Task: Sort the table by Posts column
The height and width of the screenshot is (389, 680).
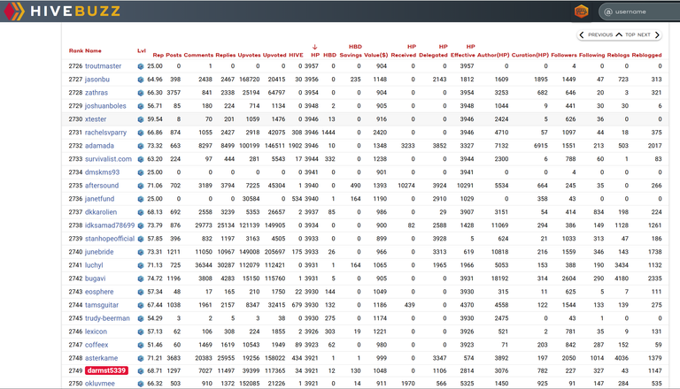Action: click(174, 55)
